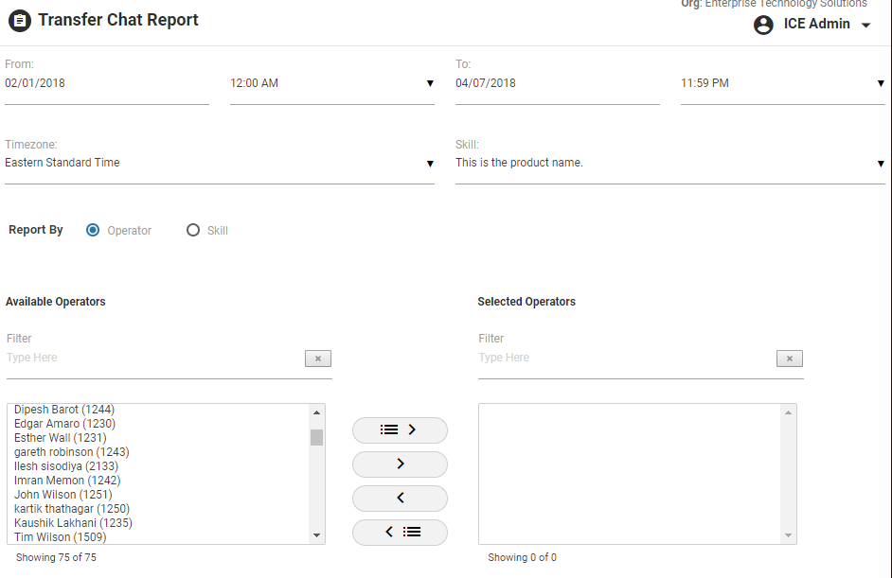The height and width of the screenshot is (578, 892).
Task: Clear the Selected Operators filter
Action: pyautogui.click(x=789, y=359)
